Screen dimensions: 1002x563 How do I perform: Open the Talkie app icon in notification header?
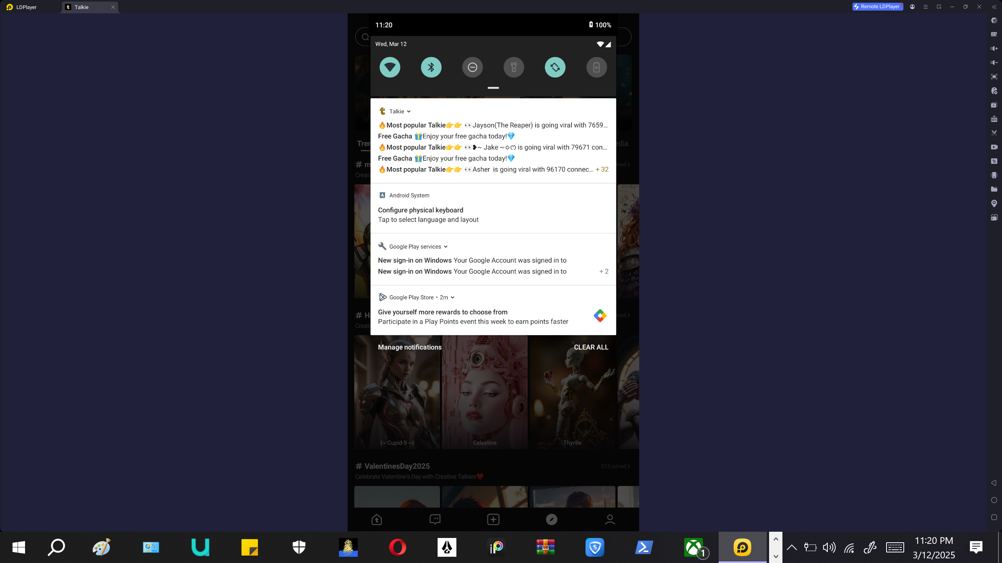tap(382, 111)
